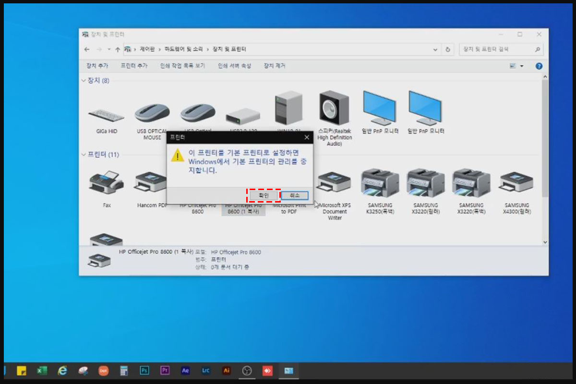The height and width of the screenshot is (384, 576).
Task: Select the Fax printer
Action: [x=107, y=189]
